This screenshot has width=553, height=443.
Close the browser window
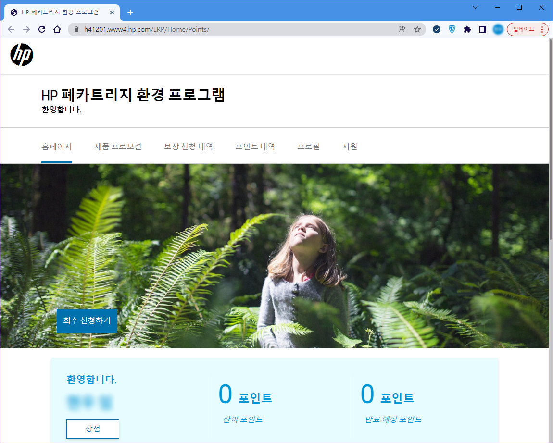click(x=541, y=7)
